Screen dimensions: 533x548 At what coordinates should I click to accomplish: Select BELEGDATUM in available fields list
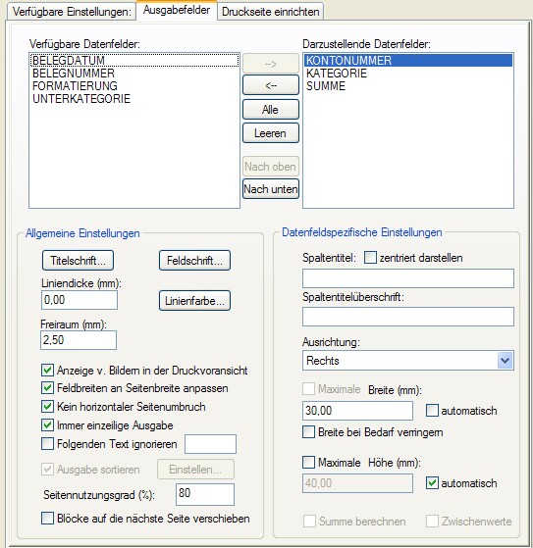[x=134, y=60]
